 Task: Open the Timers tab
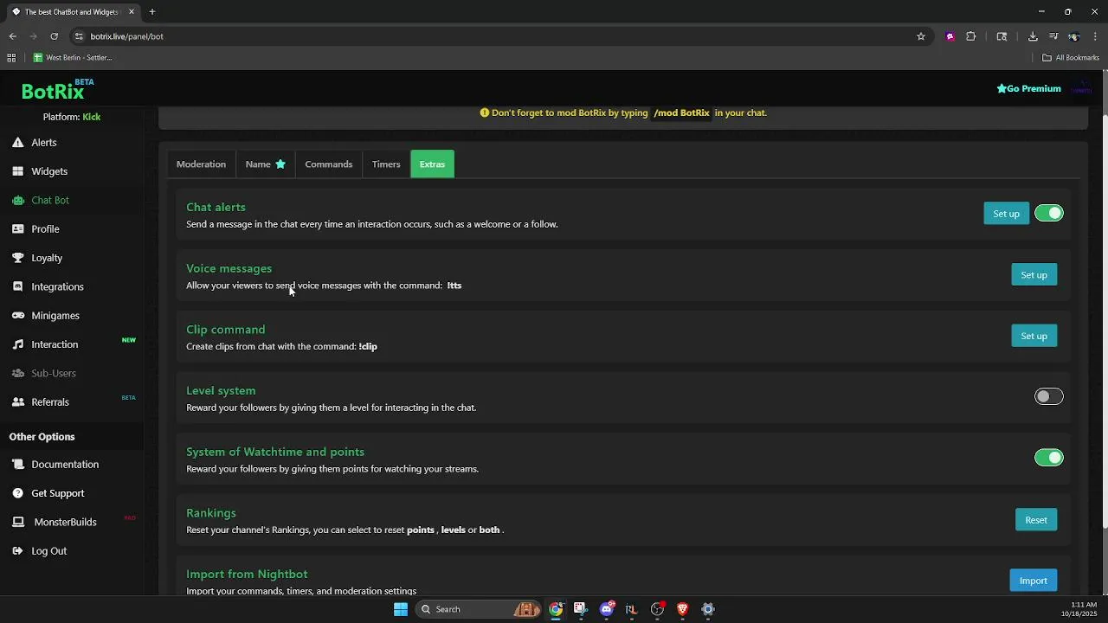tap(386, 164)
